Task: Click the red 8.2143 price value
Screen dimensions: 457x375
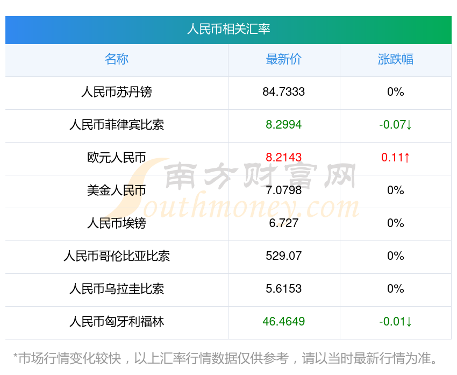Action: pos(284,158)
